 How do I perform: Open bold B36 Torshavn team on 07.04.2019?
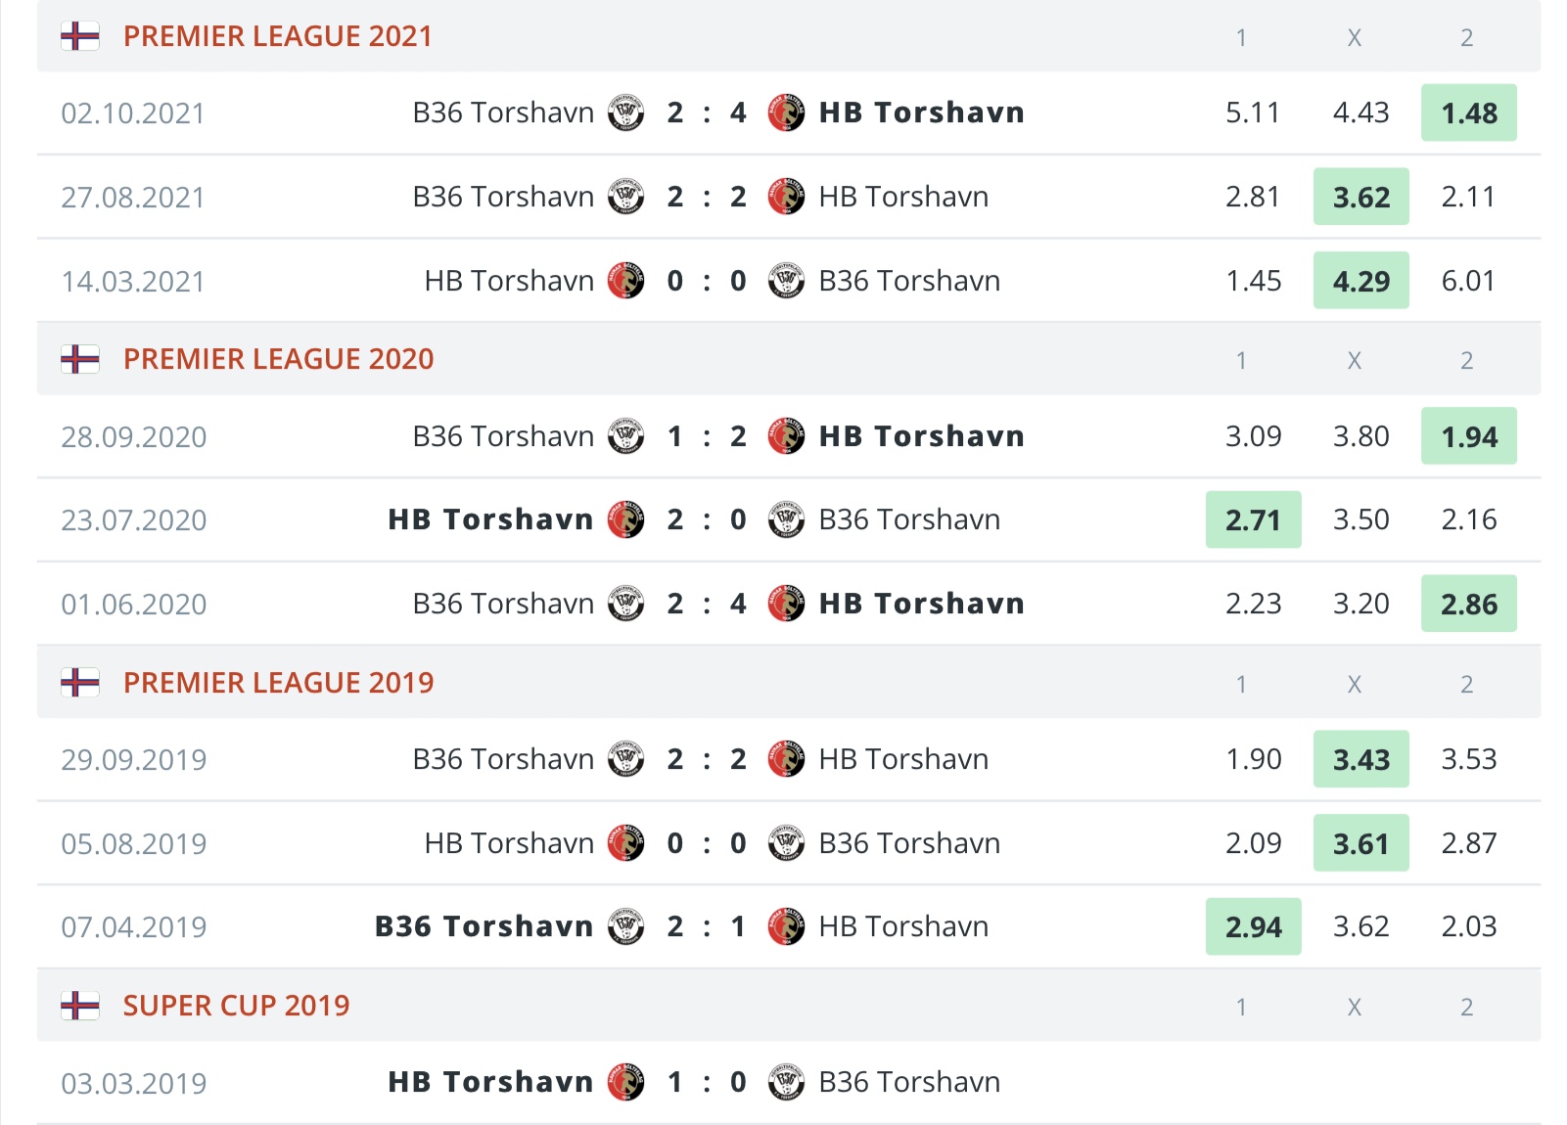[484, 926]
